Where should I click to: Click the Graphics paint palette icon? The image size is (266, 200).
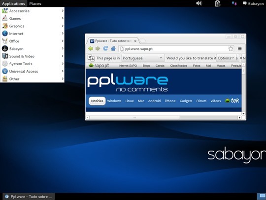(x=5, y=26)
